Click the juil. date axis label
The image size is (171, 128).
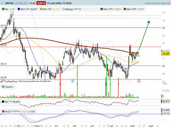click(x=112, y=126)
